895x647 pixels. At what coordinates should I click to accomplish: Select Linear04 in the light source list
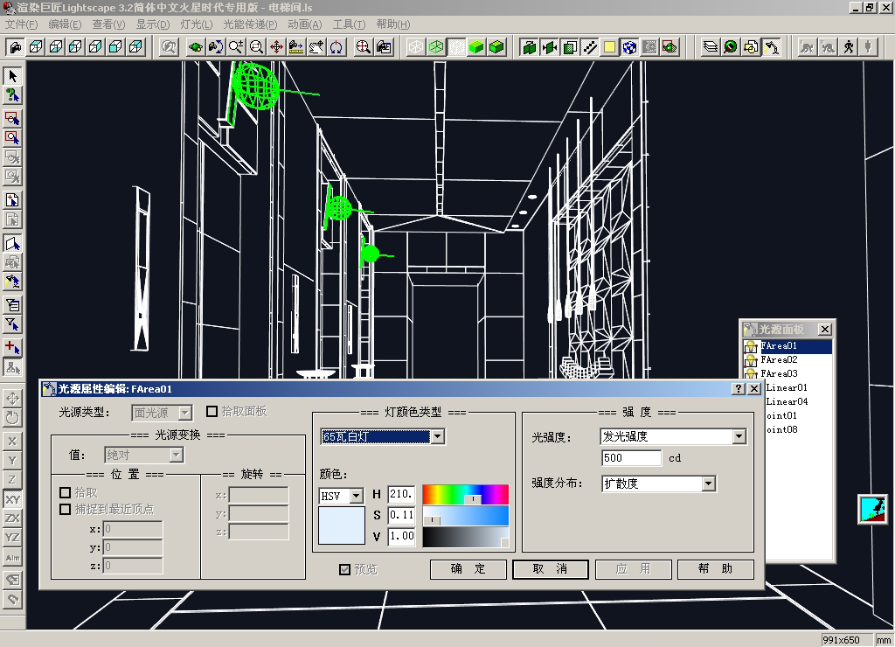787,401
